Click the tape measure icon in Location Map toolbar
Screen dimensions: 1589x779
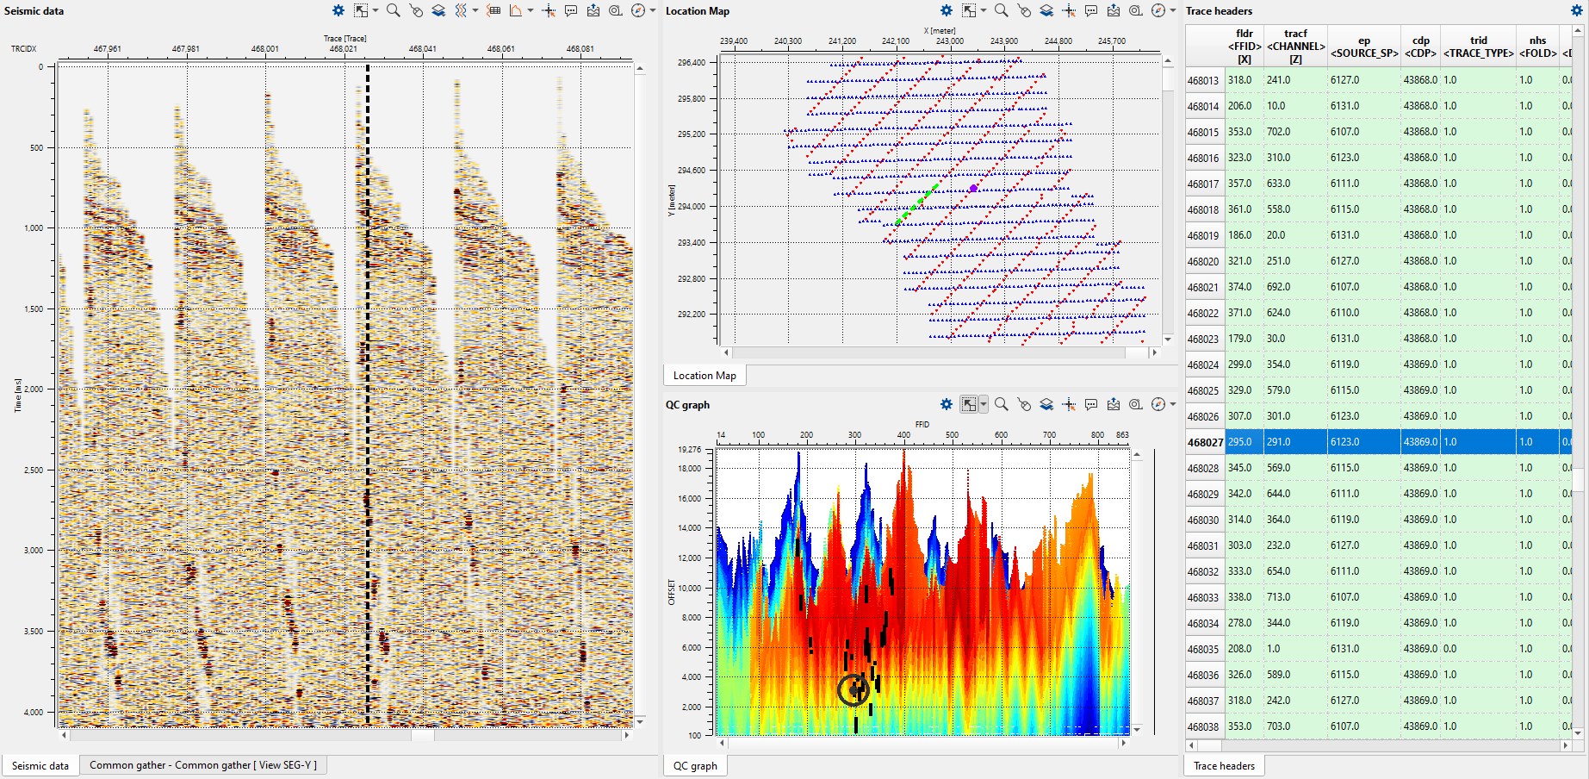click(1136, 10)
